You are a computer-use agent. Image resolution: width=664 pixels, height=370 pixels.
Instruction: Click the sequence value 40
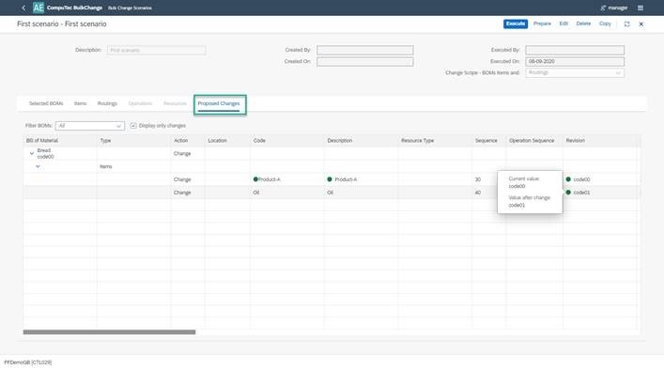point(478,193)
